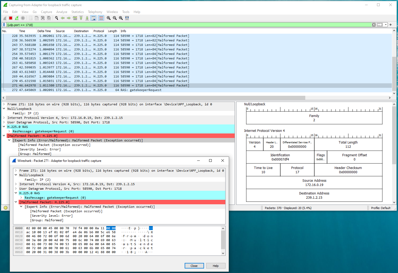Open display filter history dropdown
398x273 pixels.
coord(386,25)
